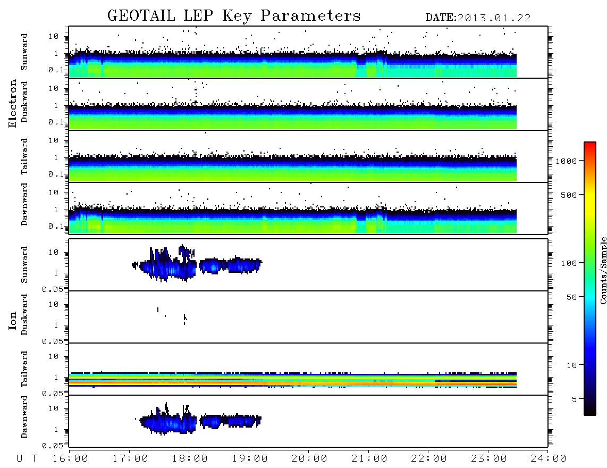Click the 1000 colorbar tick label
The height and width of the screenshot is (468, 607).
pyautogui.click(x=567, y=161)
